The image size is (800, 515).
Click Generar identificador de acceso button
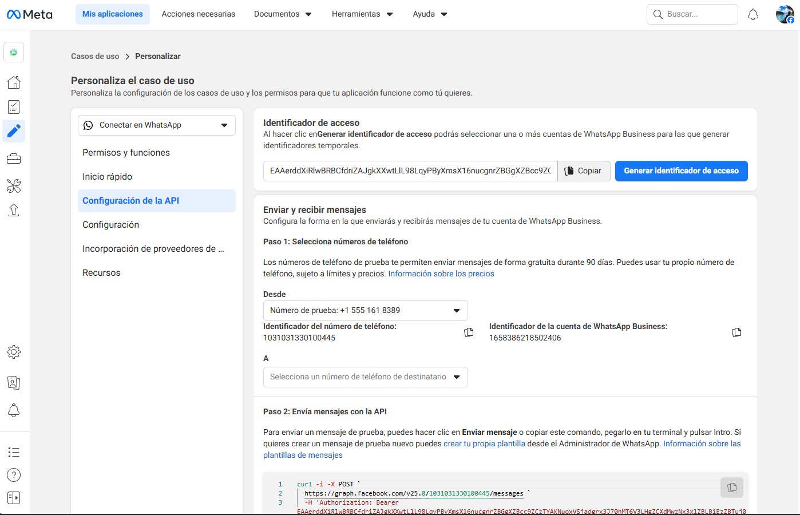click(681, 171)
